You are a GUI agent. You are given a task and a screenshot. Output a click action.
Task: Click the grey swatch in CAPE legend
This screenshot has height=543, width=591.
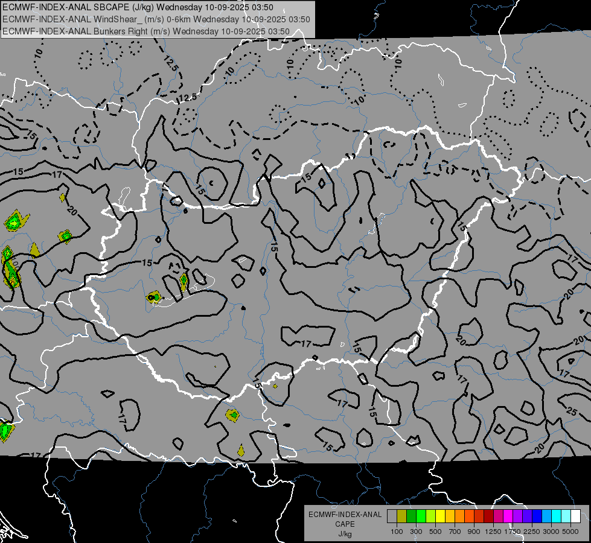(392, 516)
